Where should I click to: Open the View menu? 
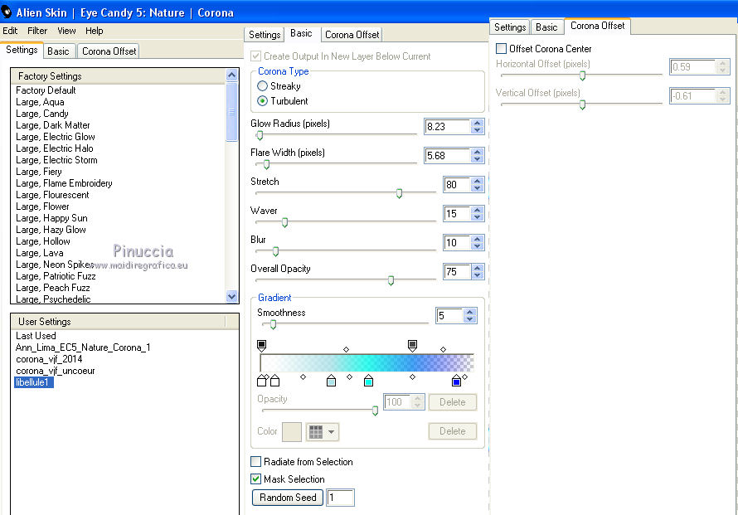[x=66, y=31]
